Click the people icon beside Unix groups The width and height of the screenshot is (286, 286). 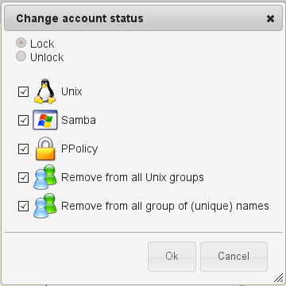(x=45, y=177)
